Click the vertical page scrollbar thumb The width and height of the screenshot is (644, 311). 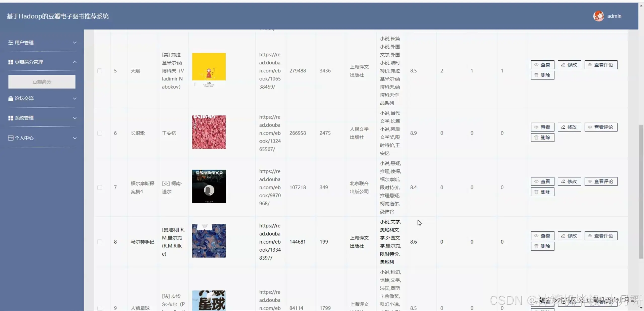[x=641, y=191]
